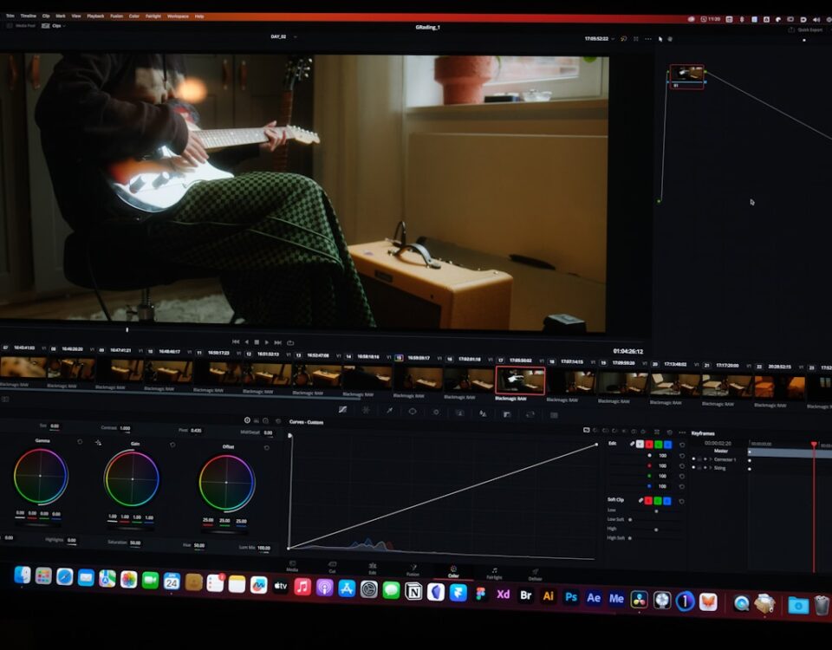This screenshot has width=832, height=650.
Task: Open After Effects from the dock
Action: coord(594,598)
